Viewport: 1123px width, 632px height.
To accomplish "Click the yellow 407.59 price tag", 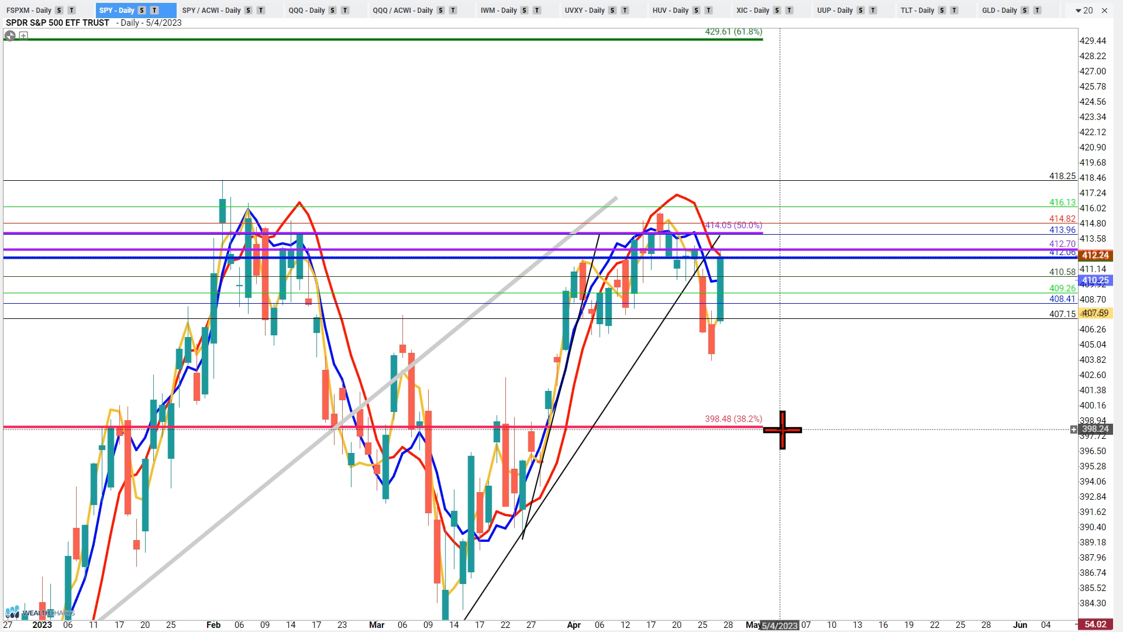I will tap(1096, 314).
